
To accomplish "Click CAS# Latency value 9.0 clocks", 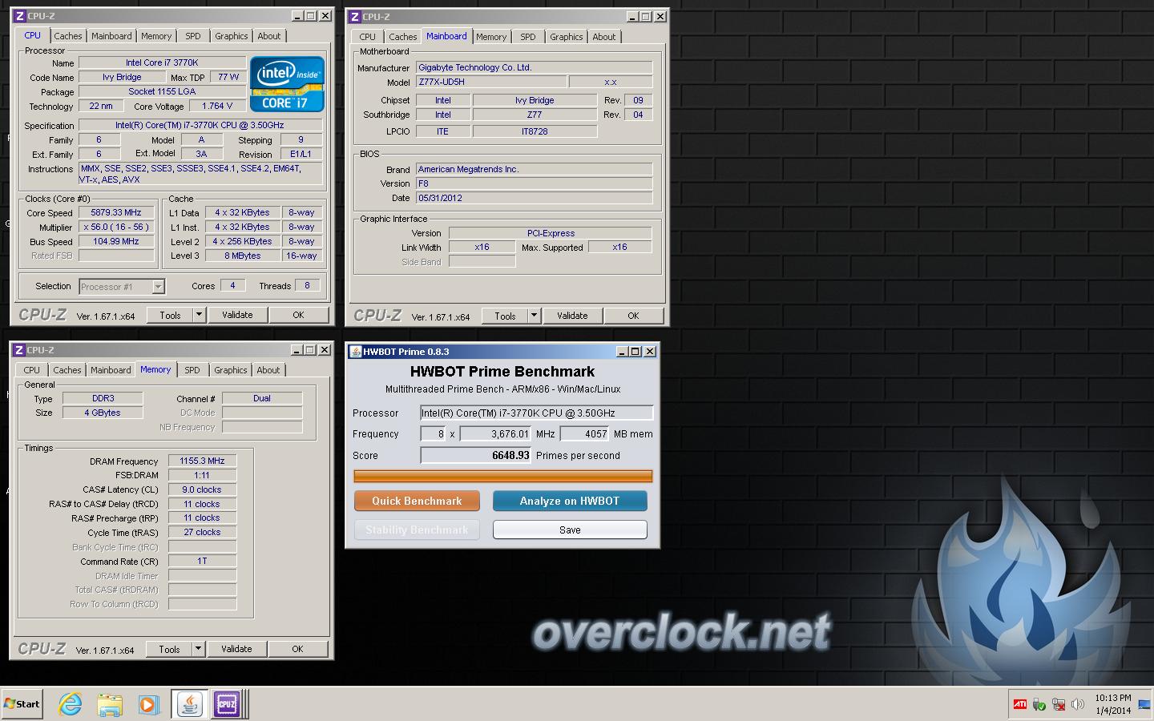I will [x=202, y=489].
